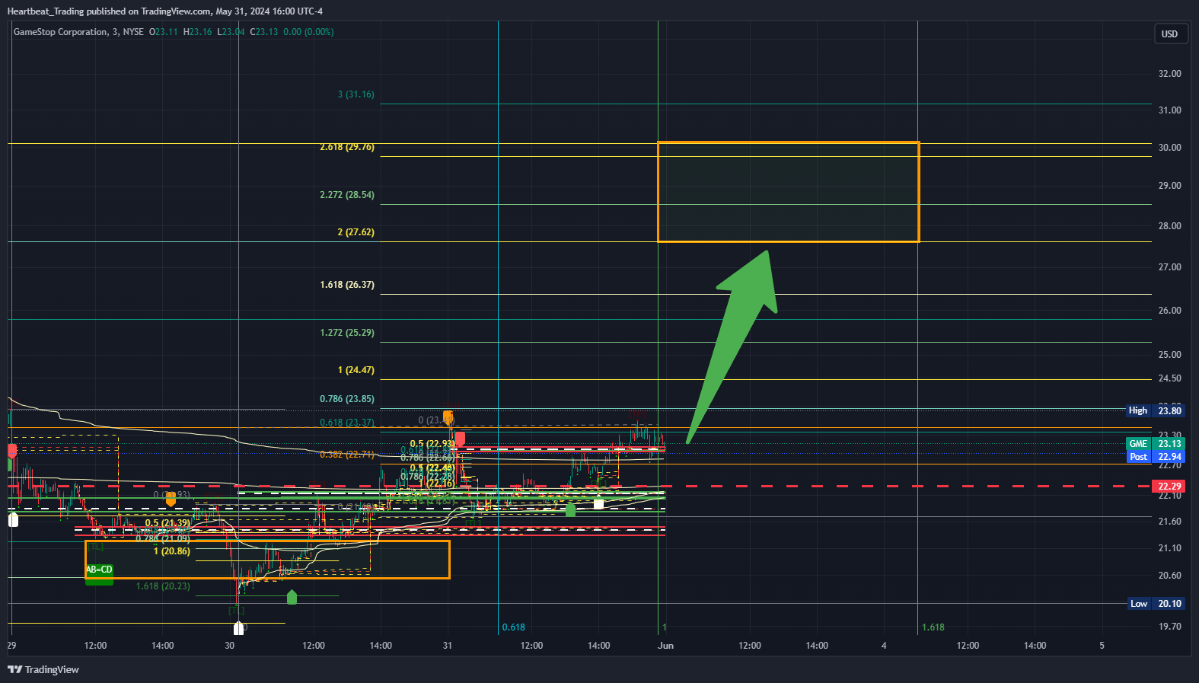1199x683 pixels.
Task: Click the red marker below 0.5 (22.93)
Action: 460,439
